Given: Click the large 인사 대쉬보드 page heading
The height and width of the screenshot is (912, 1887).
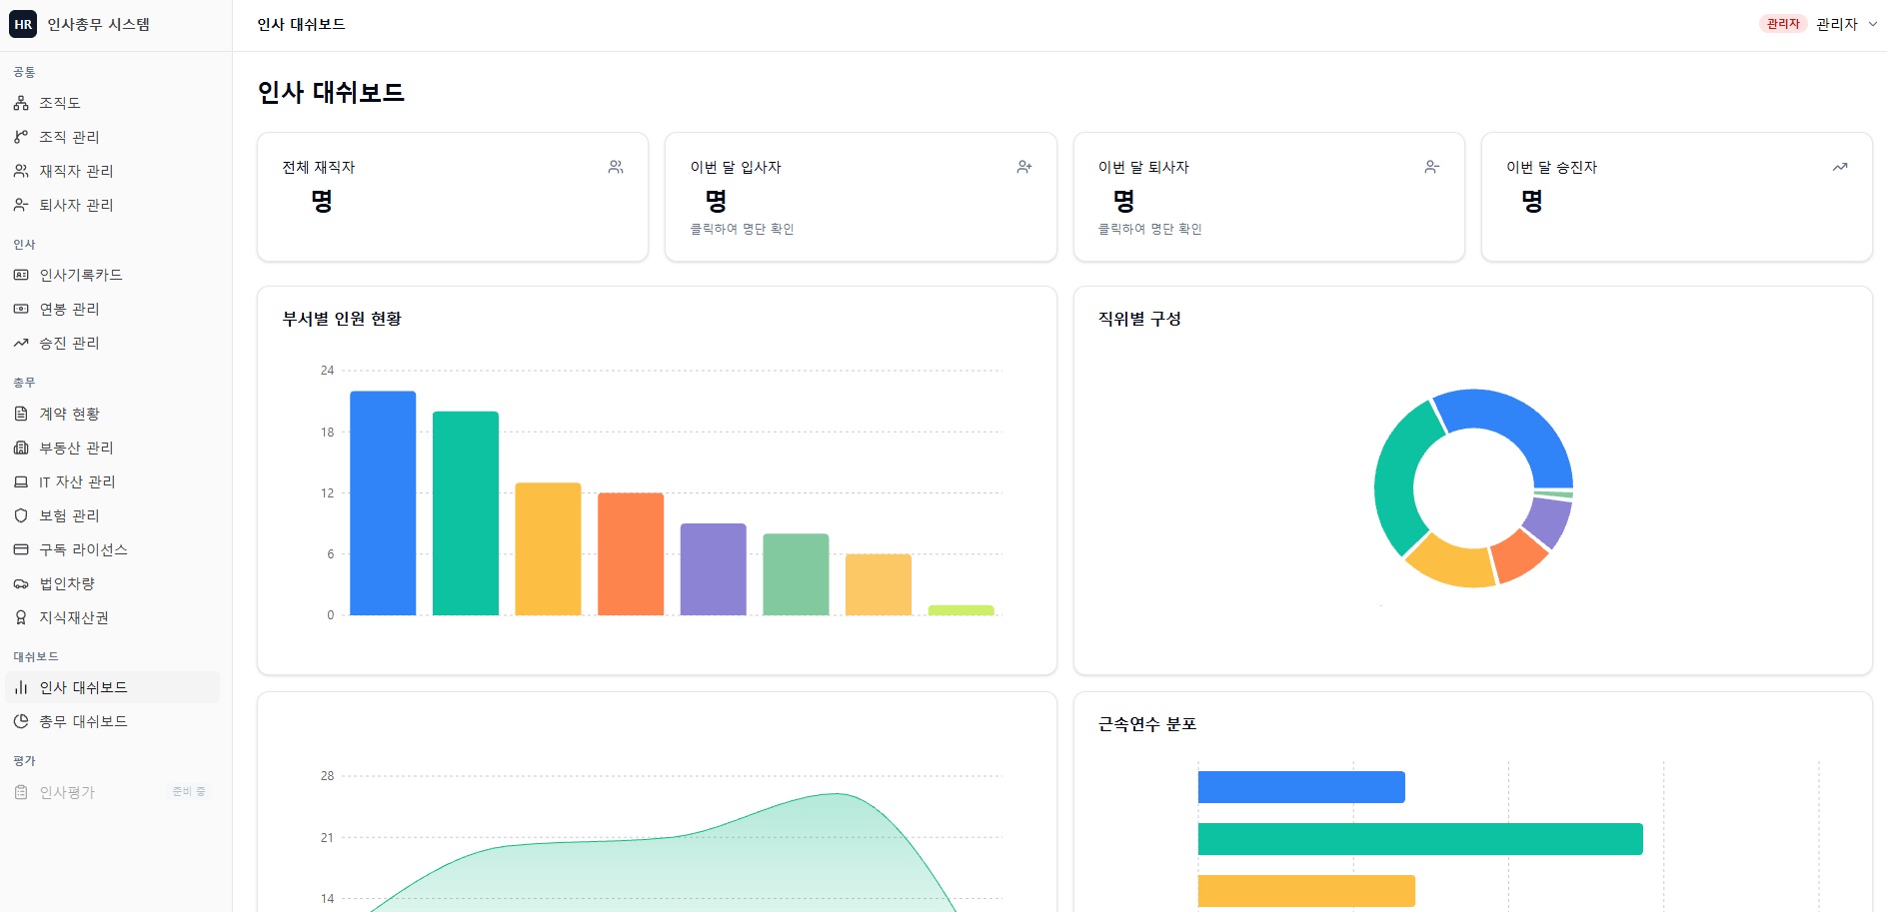Looking at the screenshot, I should 331,92.
